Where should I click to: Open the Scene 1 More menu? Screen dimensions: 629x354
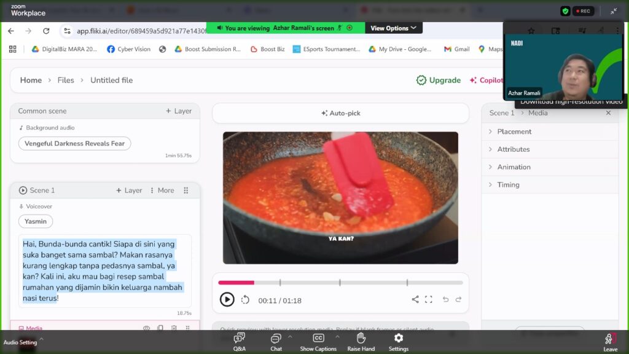162,191
